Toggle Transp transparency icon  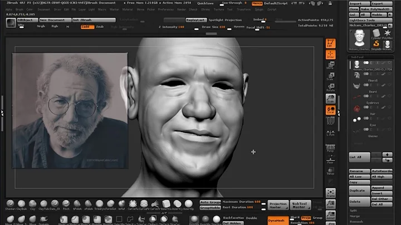tap(330, 171)
